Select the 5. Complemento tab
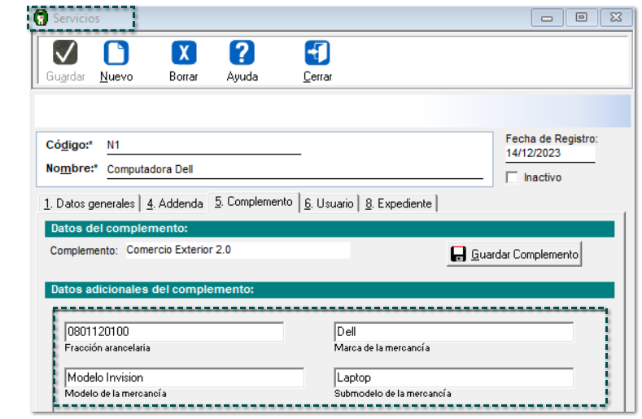Image resolution: width=642 pixels, height=419 pixels. point(254,202)
